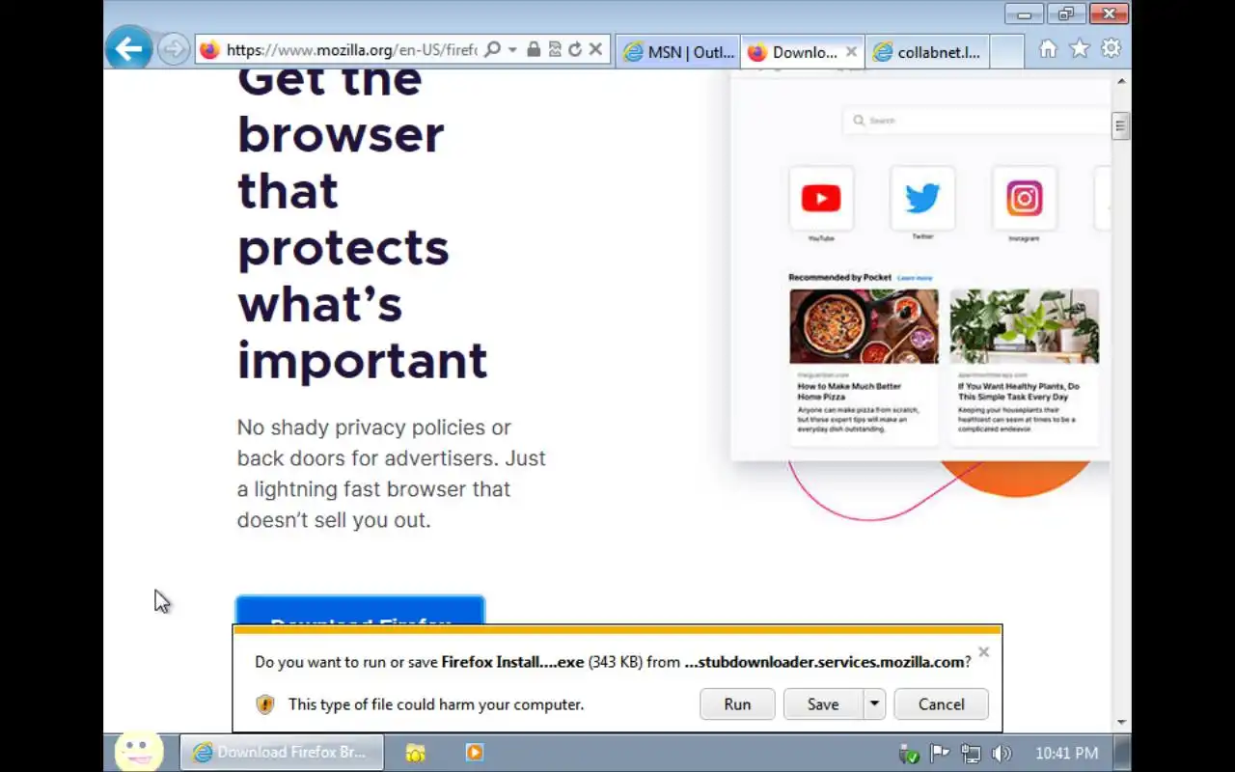Viewport: 1235px width, 772px height.
Task: Click Save in the download prompt
Action: tap(823, 704)
